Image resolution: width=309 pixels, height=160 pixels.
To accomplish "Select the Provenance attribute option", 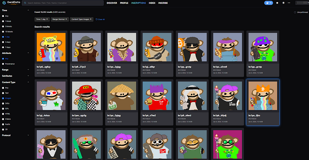I will pos(3,64).
